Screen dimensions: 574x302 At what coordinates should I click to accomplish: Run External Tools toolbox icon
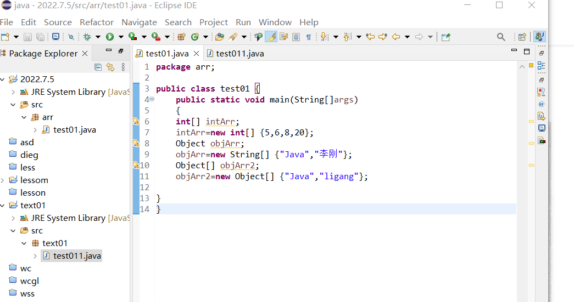156,37
